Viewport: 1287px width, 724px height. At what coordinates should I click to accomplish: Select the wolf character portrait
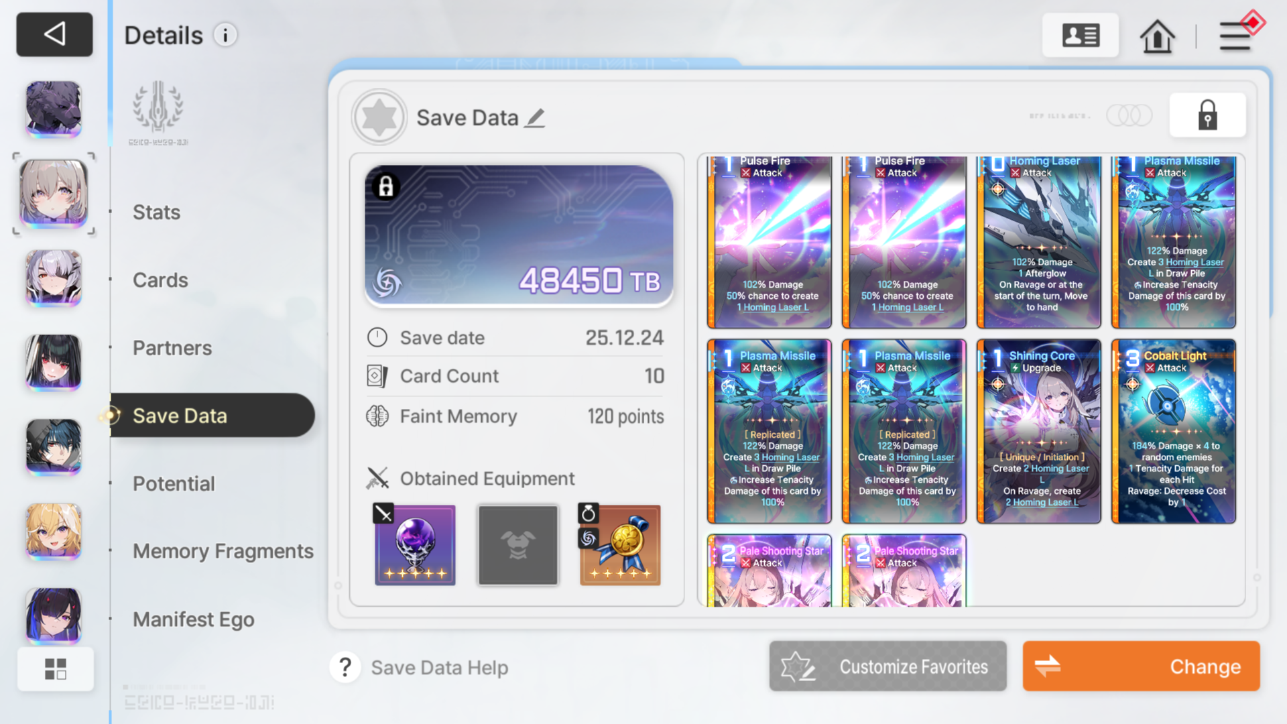coord(54,109)
